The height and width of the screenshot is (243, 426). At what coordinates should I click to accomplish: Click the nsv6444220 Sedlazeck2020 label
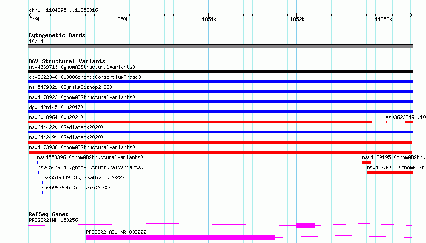(66, 127)
